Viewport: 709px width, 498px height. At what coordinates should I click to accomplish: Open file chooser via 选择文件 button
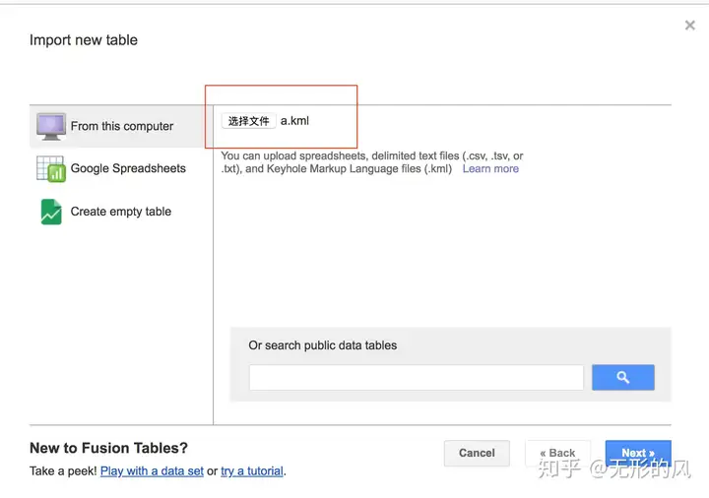tap(249, 121)
